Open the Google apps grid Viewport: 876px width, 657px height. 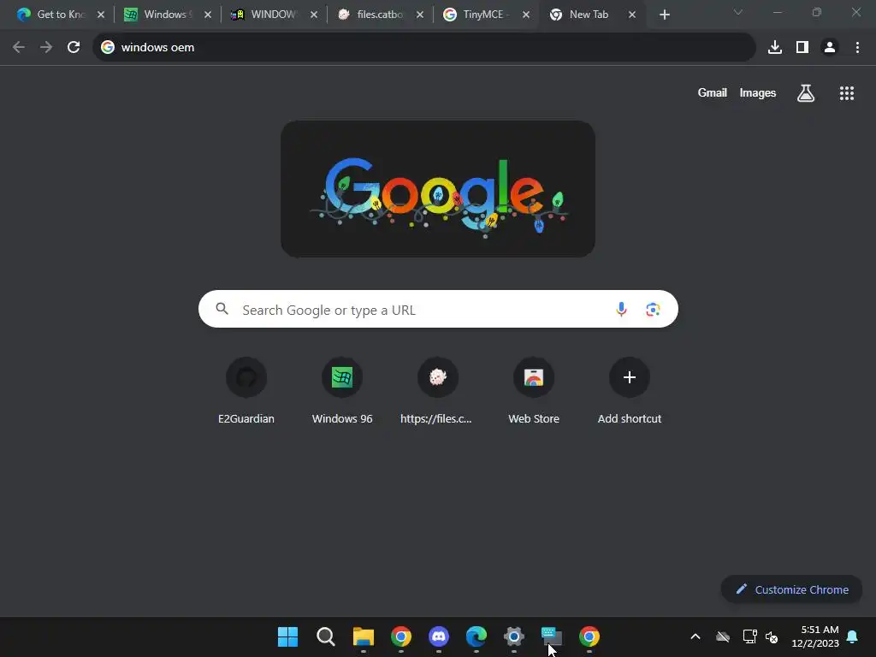click(x=847, y=93)
